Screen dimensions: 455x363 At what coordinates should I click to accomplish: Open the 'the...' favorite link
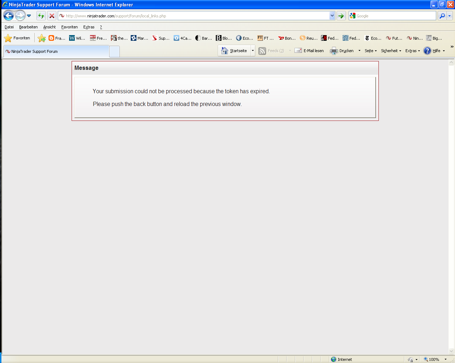pos(119,38)
